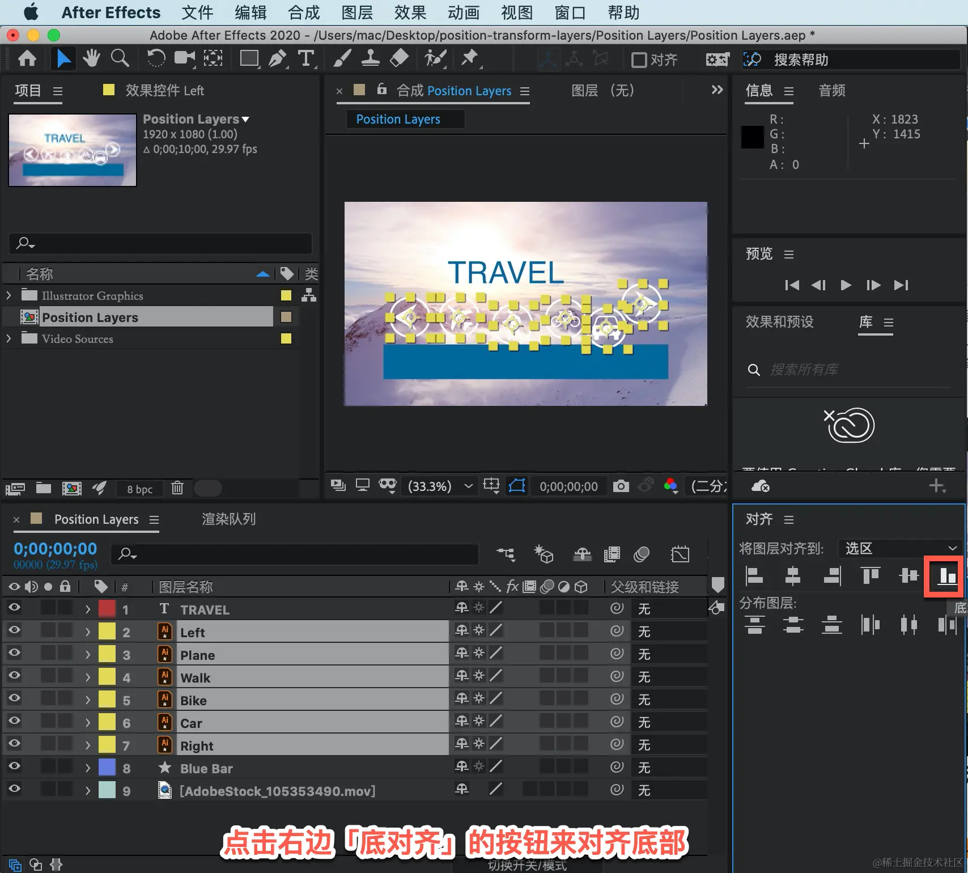This screenshot has height=873, width=968.
Task: Select the Pen tool
Action: (x=278, y=58)
